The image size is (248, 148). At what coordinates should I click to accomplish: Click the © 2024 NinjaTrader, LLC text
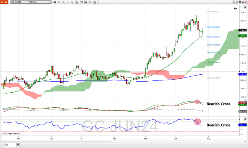tap(11, 134)
